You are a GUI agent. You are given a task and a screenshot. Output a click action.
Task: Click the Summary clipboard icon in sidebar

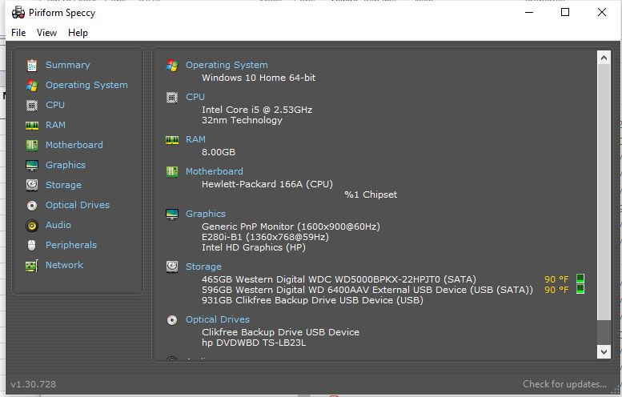pos(32,65)
